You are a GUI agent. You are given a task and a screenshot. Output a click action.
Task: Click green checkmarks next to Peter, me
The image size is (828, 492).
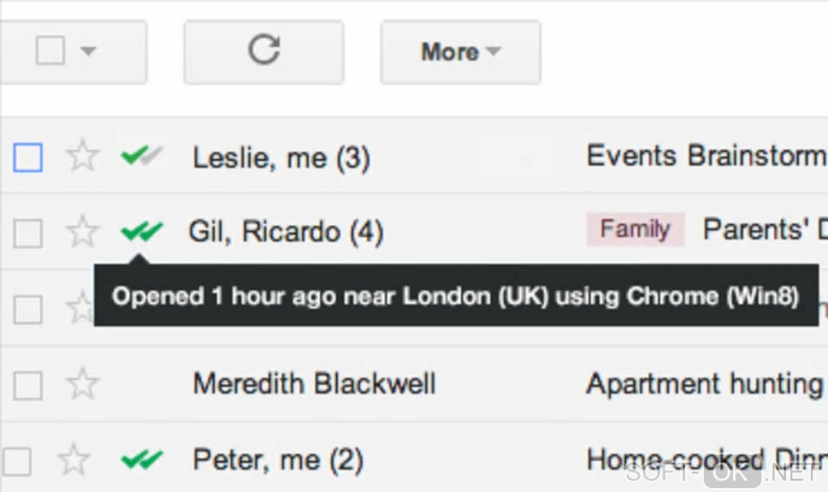coord(141,460)
